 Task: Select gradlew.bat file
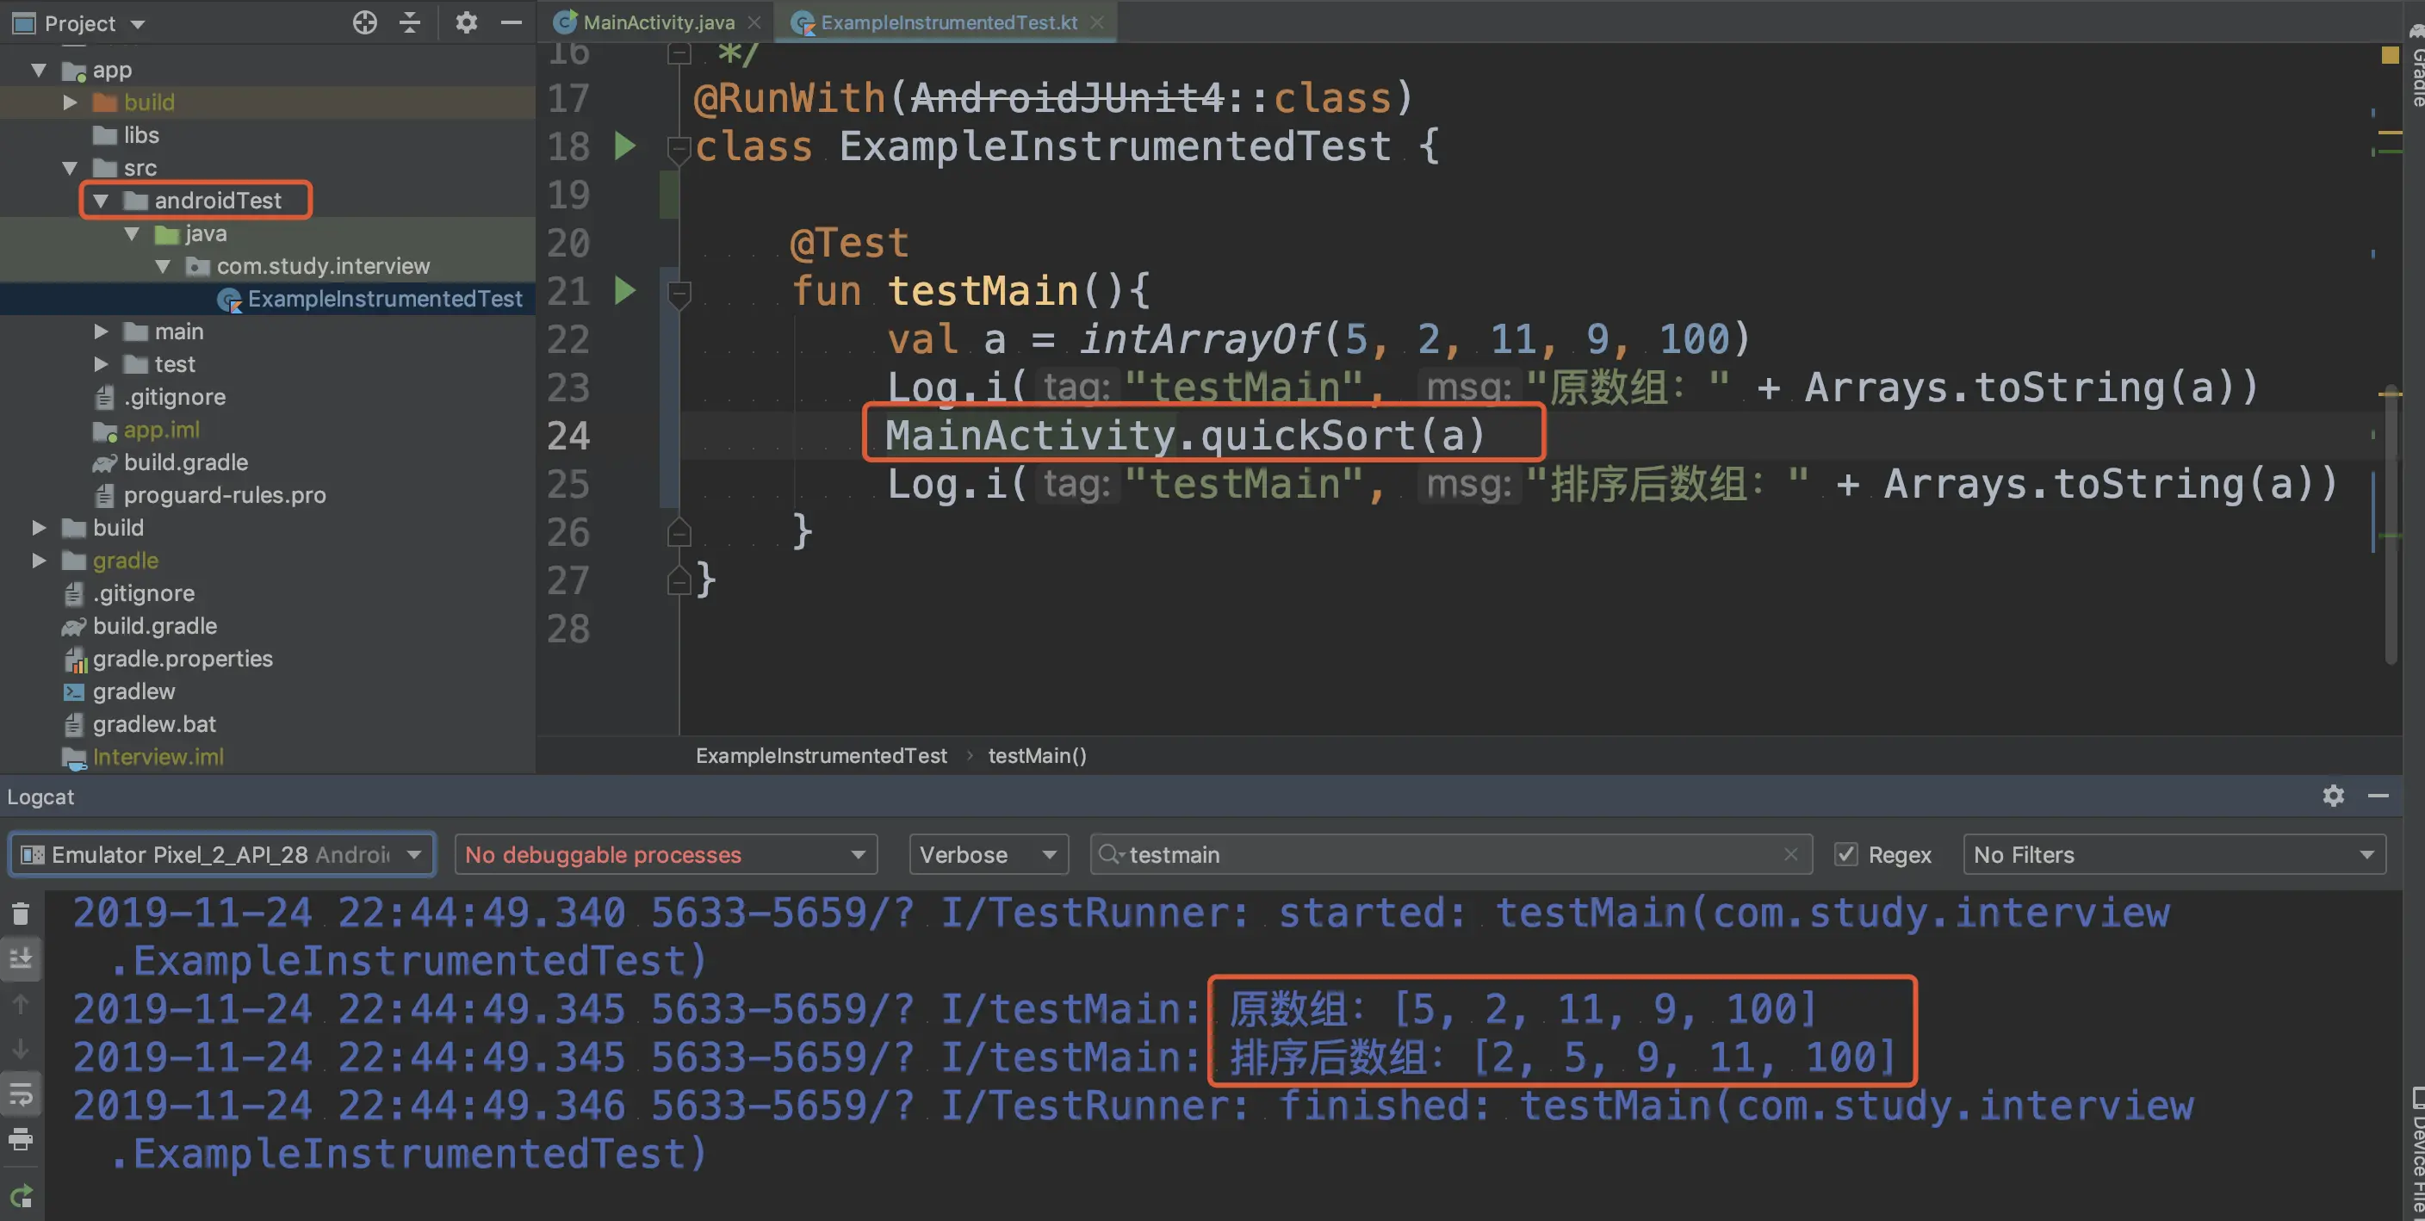[154, 724]
